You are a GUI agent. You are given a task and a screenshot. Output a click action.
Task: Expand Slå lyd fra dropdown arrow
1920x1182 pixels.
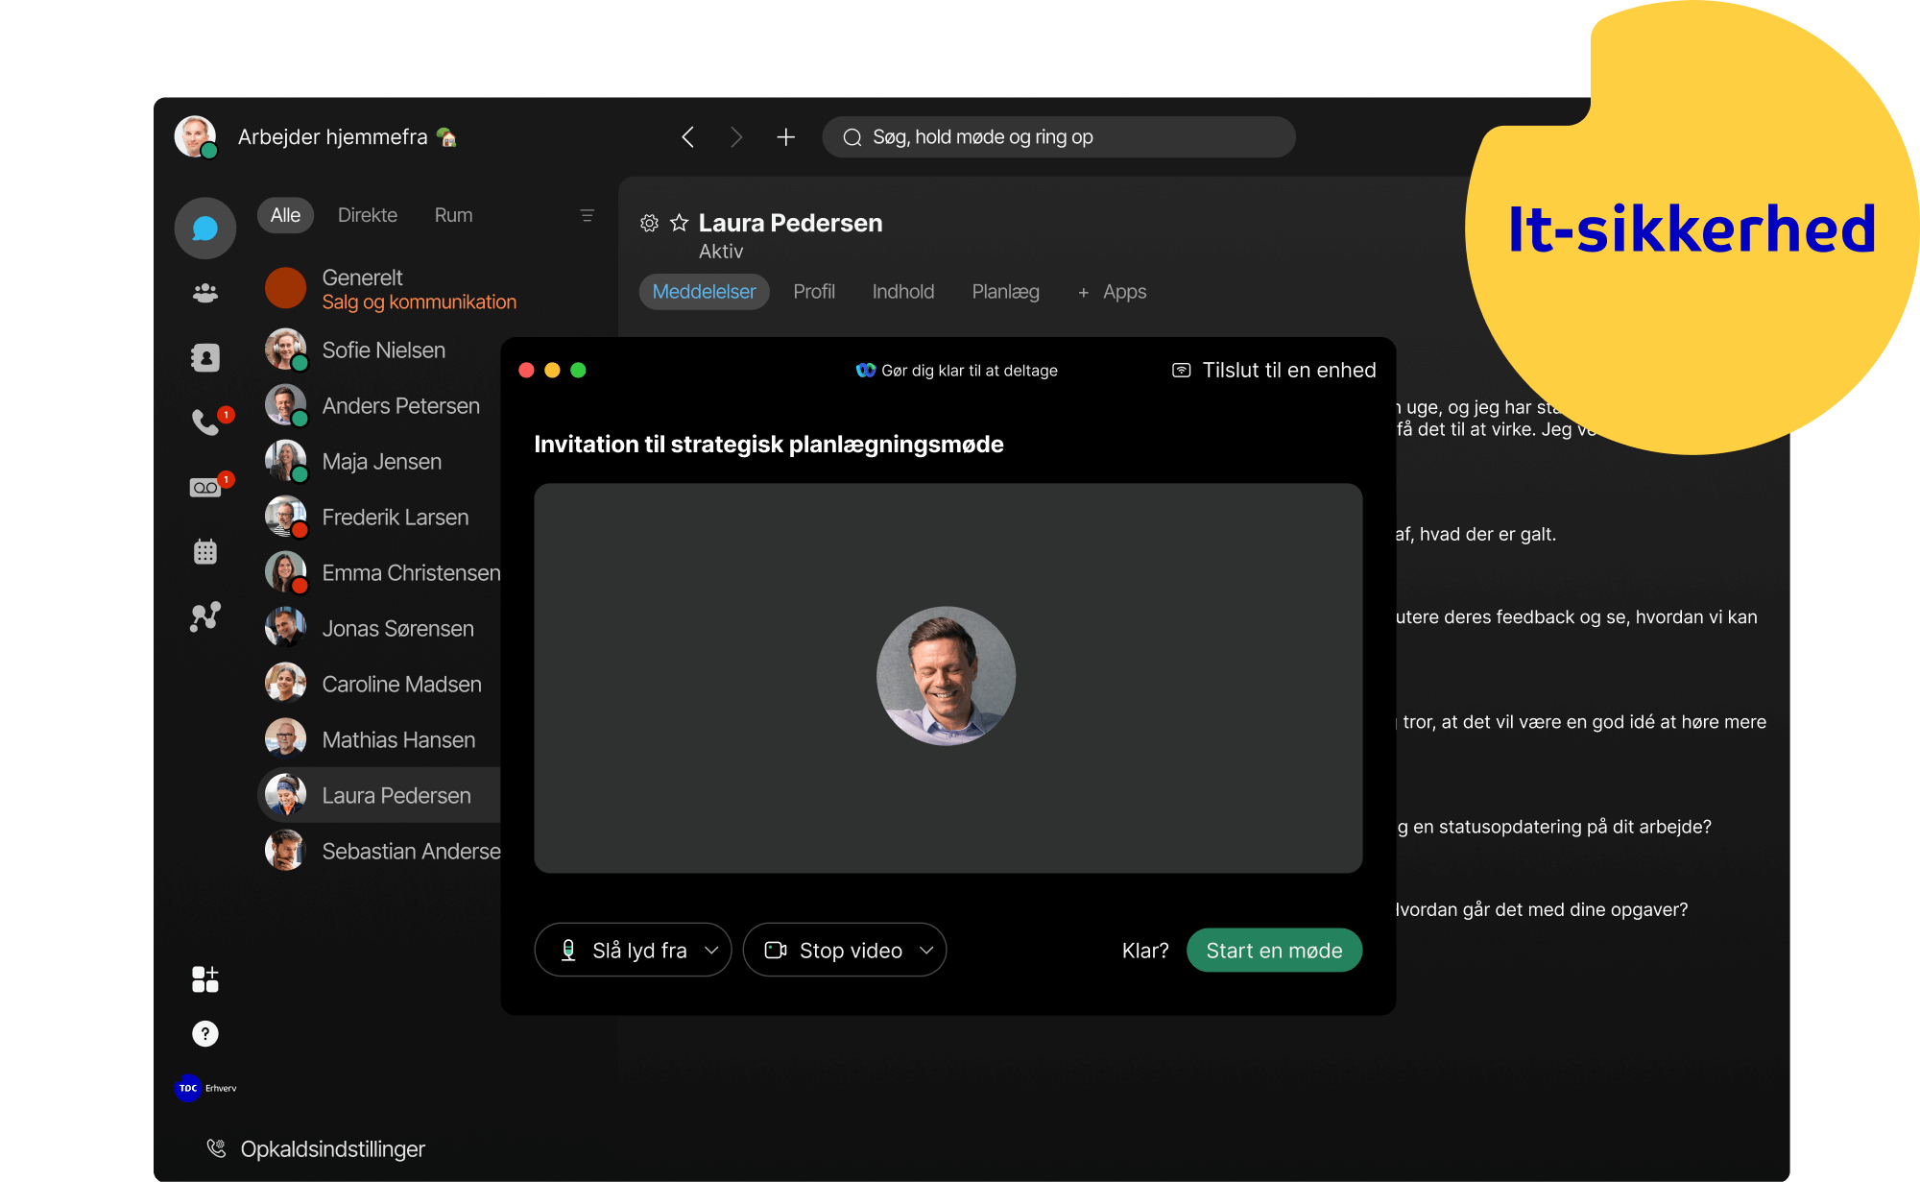tap(714, 951)
